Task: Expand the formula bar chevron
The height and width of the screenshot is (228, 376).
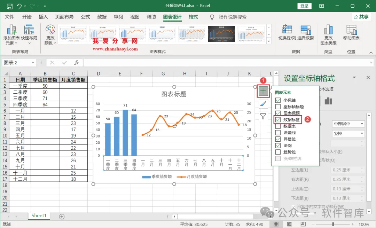Action: click(371, 63)
